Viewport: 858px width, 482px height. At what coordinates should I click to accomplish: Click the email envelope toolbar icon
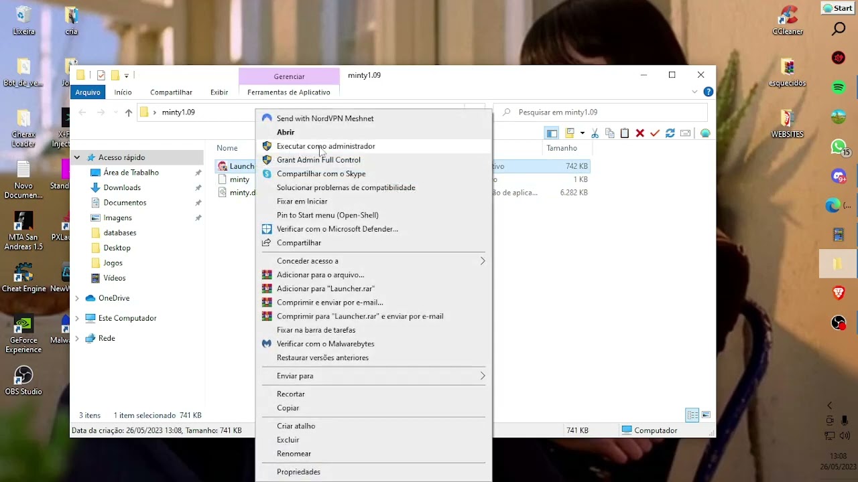click(x=685, y=133)
